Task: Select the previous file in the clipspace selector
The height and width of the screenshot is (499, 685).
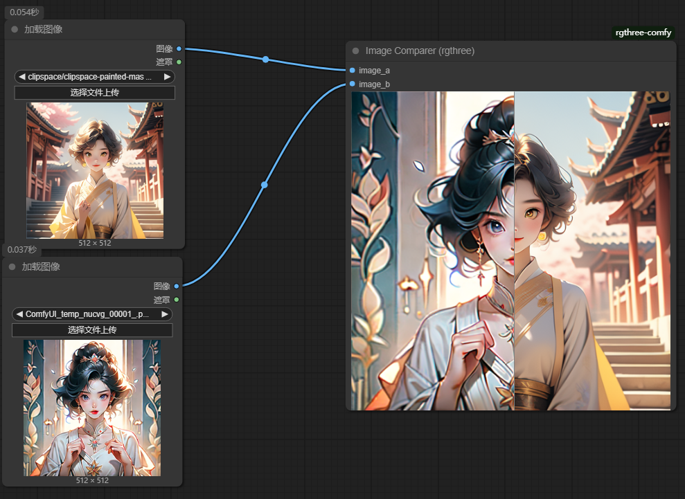Action: 22,77
